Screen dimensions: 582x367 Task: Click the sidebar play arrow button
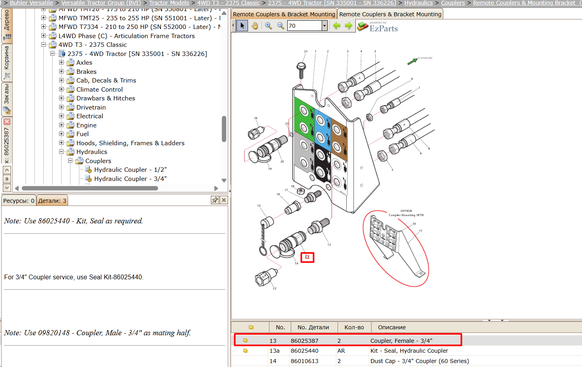pos(7,179)
